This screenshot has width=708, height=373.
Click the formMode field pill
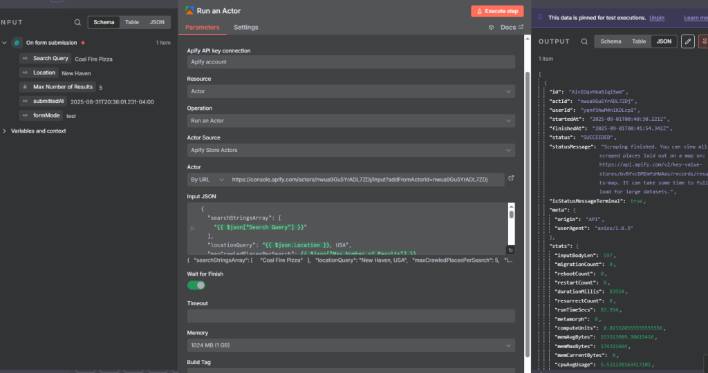(x=41, y=115)
